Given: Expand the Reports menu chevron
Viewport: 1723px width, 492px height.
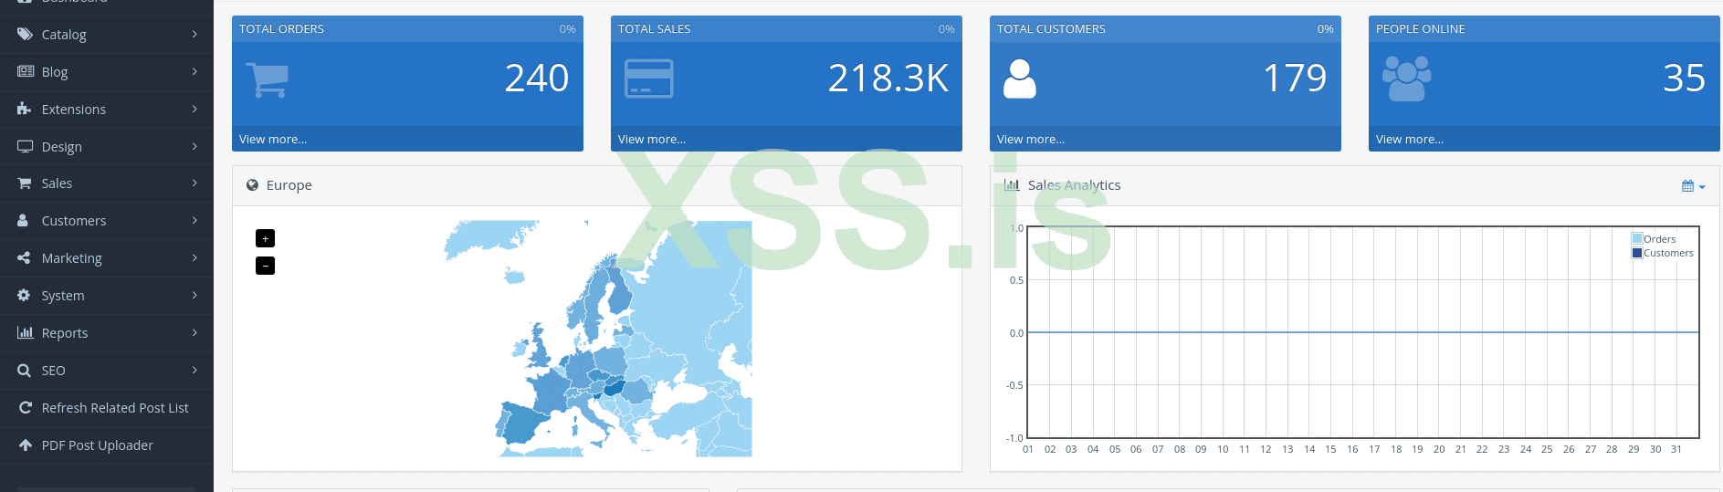Looking at the screenshot, I should click(194, 333).
